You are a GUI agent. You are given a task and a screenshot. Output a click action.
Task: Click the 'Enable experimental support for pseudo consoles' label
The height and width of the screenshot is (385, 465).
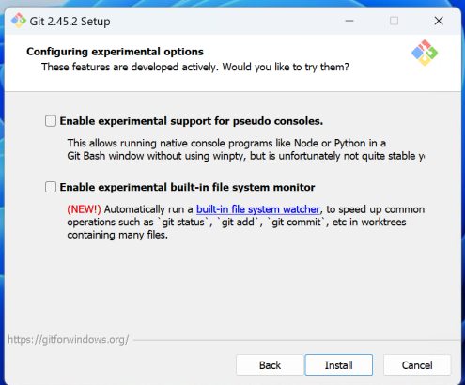tap(192, 121)
